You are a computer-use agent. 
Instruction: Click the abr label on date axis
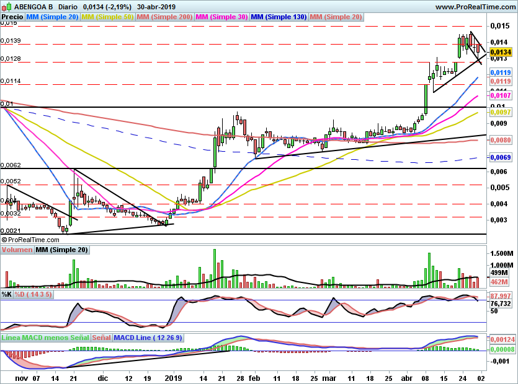coord(407,378)
